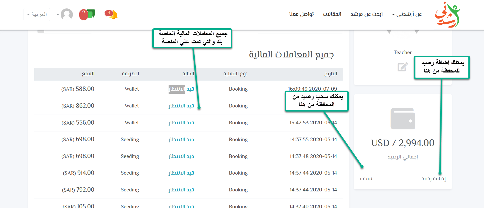Open the العربية language dropdown
Screen dimensions: 484x208
click(x=37, y=14)
